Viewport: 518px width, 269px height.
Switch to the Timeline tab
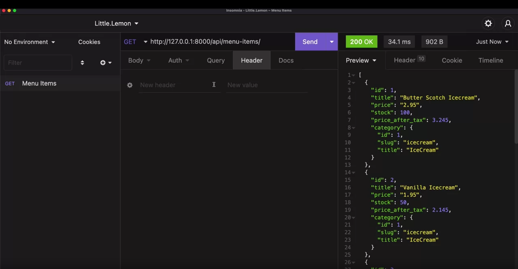tap(490, 60)
